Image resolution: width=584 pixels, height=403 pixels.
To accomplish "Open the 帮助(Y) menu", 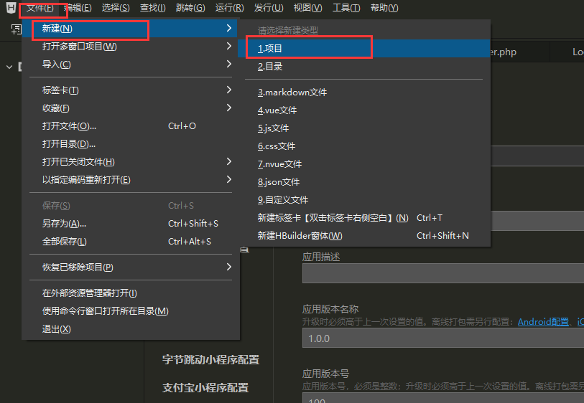I will click(384, 8).
